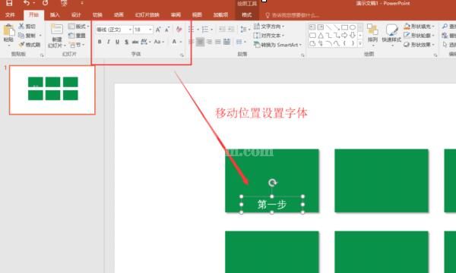Decrease the list indent level
Screen dimensions: 456x273
coord(223,30)
